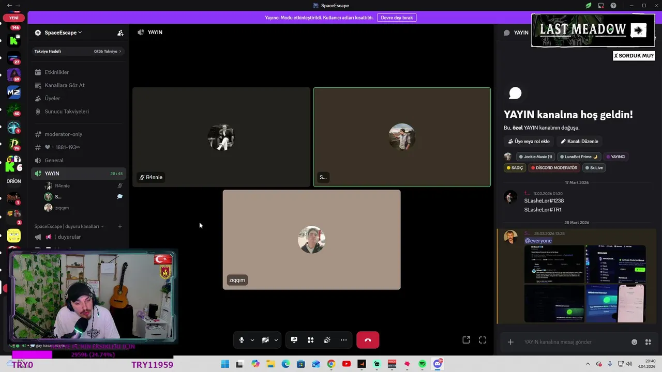Mute the microphone in call controls
The width and height of the screenshot is (662, 372).
point(242,340)
